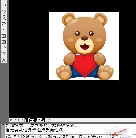
Task: Select the Elliptical Arc tool
Action: point(4,11)
